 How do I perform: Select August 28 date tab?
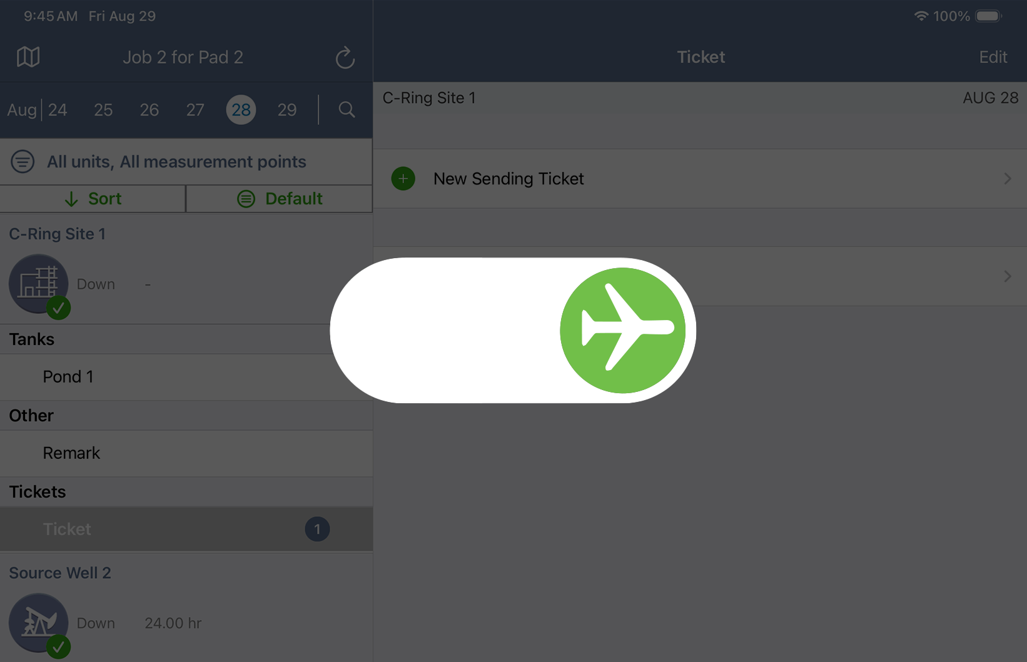[x=241, y=110]
